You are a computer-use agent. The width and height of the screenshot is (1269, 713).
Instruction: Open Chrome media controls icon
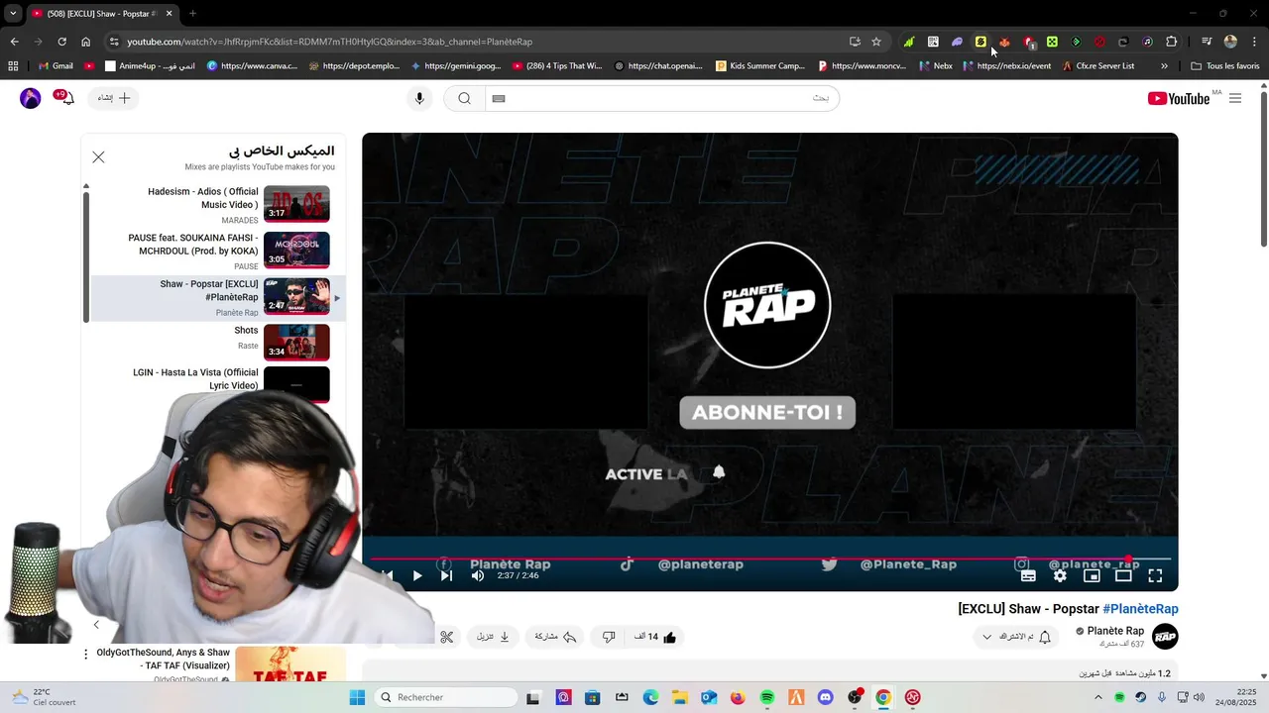pos(1207,42)
